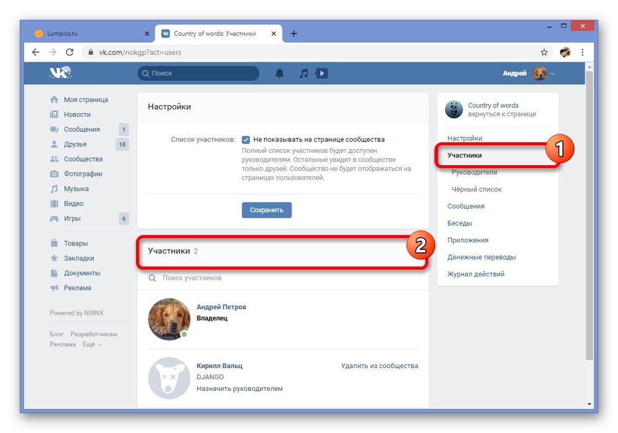Screen dimensions: 618x433
Task: Click the Сохранить button
Action: (x=267, y=210)
